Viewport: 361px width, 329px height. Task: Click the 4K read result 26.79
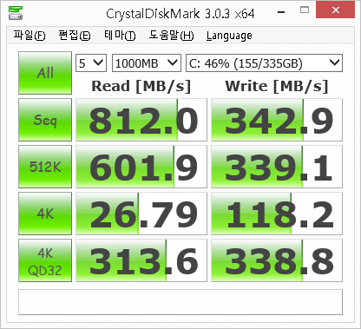click(141, 214)
